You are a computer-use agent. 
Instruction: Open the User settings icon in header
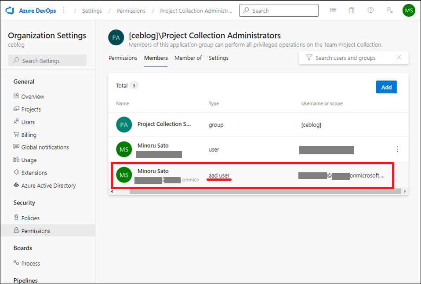(390, 10)
